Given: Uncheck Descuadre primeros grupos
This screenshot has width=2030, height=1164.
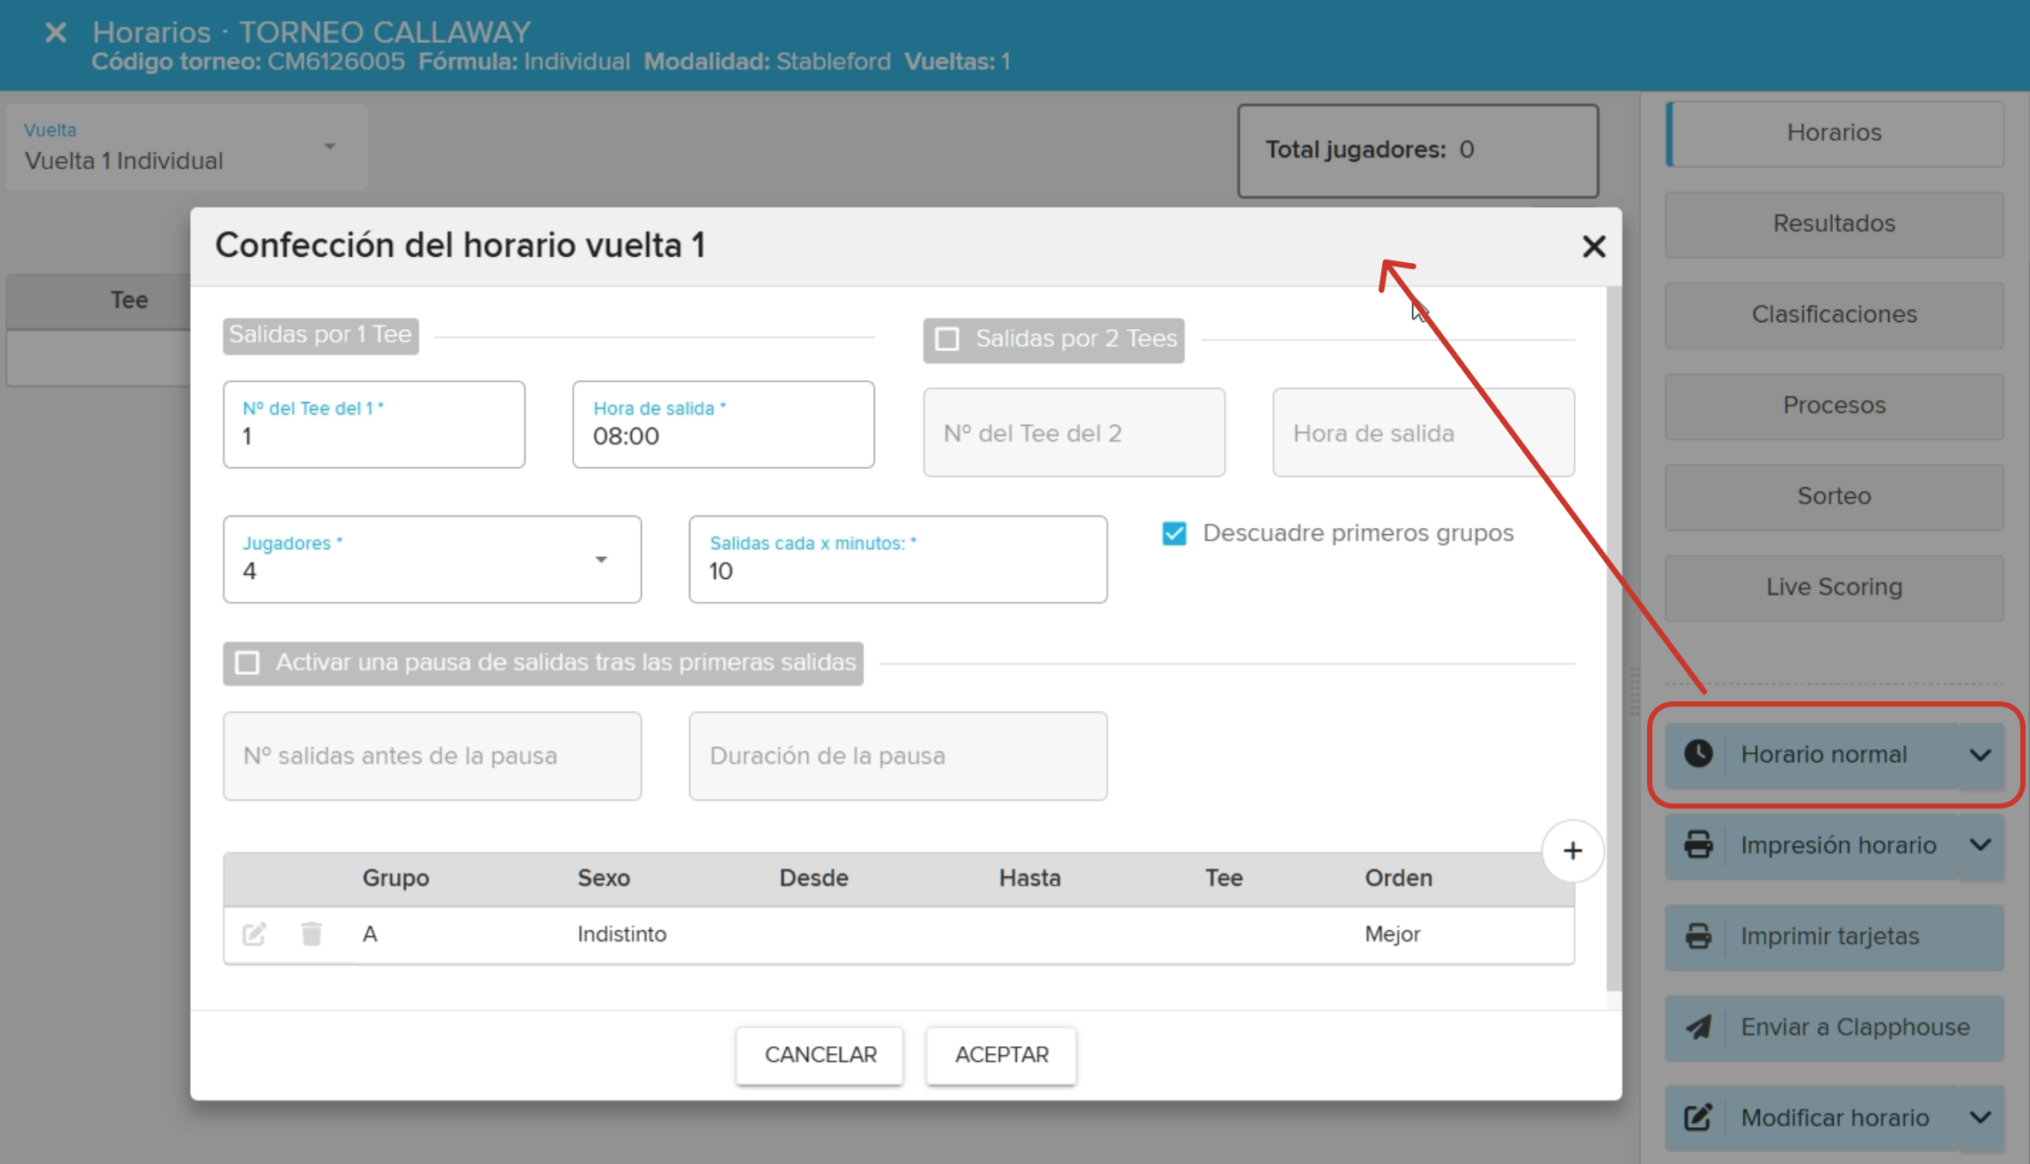Looking at the screenshot, I should click(x=1174, y=533).
